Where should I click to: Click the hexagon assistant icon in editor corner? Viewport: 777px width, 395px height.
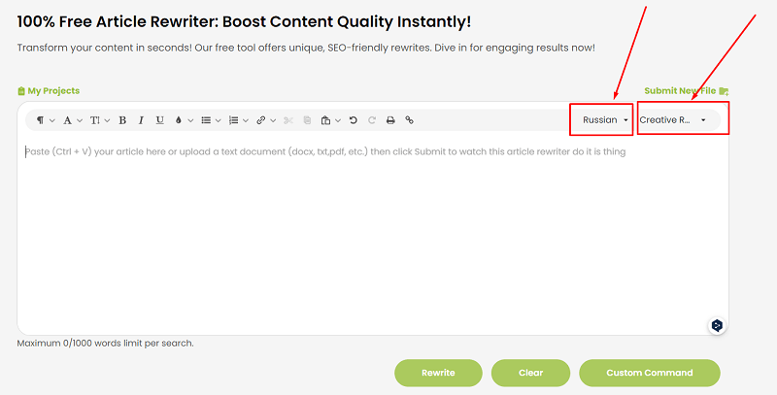pos(717,325)
